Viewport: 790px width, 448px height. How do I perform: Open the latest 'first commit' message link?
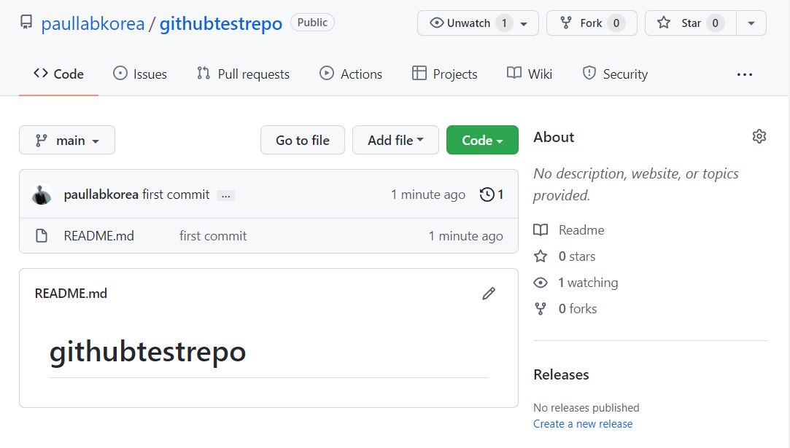click(x=176, y=194)
